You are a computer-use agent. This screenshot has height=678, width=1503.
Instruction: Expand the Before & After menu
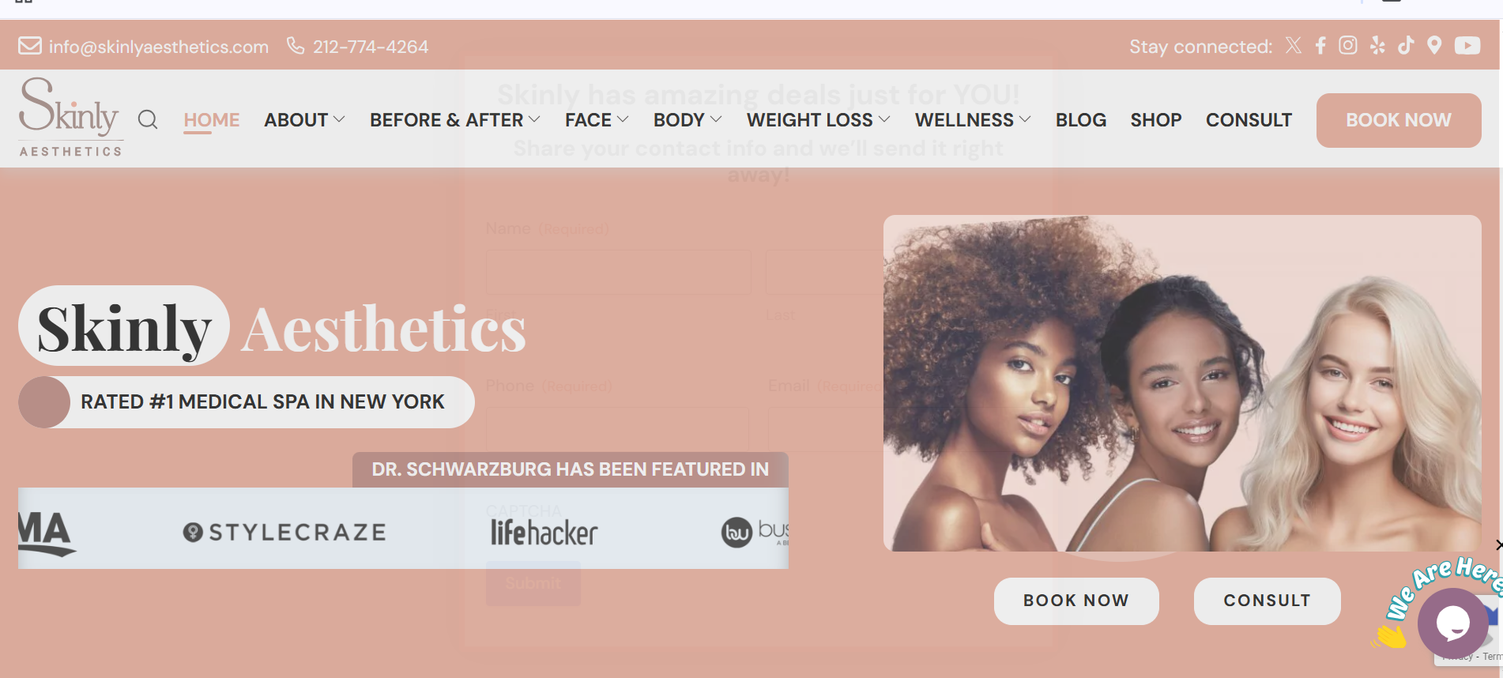[x=455, y=120]
